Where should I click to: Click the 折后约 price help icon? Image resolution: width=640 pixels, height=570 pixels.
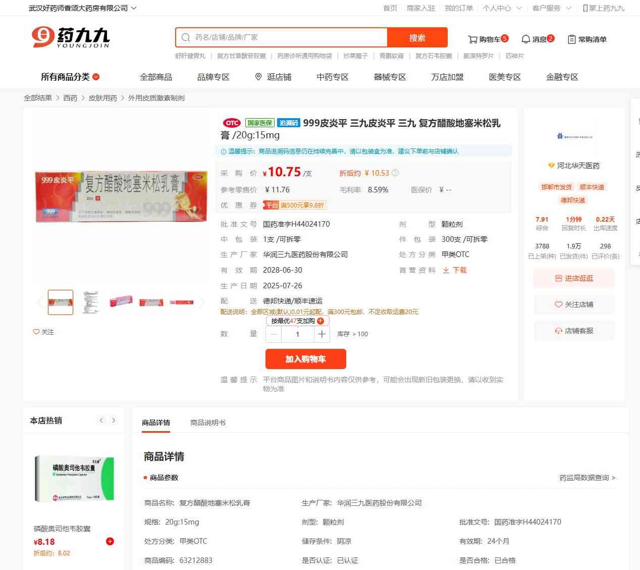395,173
